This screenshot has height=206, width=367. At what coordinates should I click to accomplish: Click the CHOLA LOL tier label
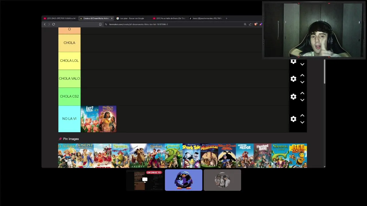[x=69, y=61]
